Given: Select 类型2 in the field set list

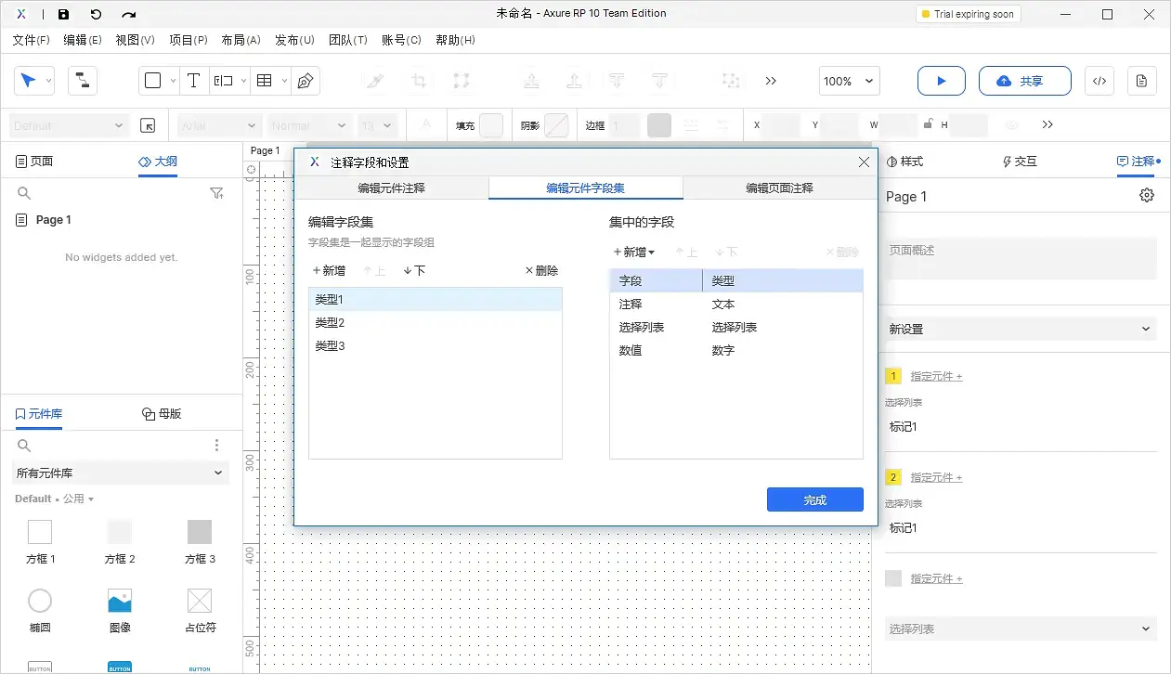Looking at the screenshot, I should (x=330, y=322).
